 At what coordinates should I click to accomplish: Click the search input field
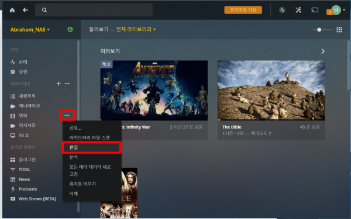coord(94,10)
